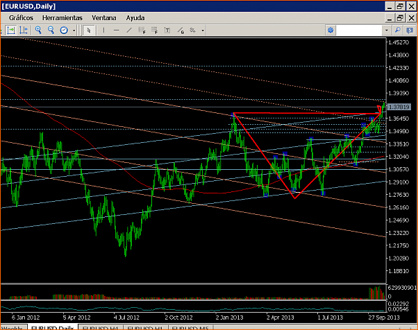This screenshot has width=418, height=330.
Task: Switch to the EURUSD,H4 chart tab
Action: [x=101, y=328]
